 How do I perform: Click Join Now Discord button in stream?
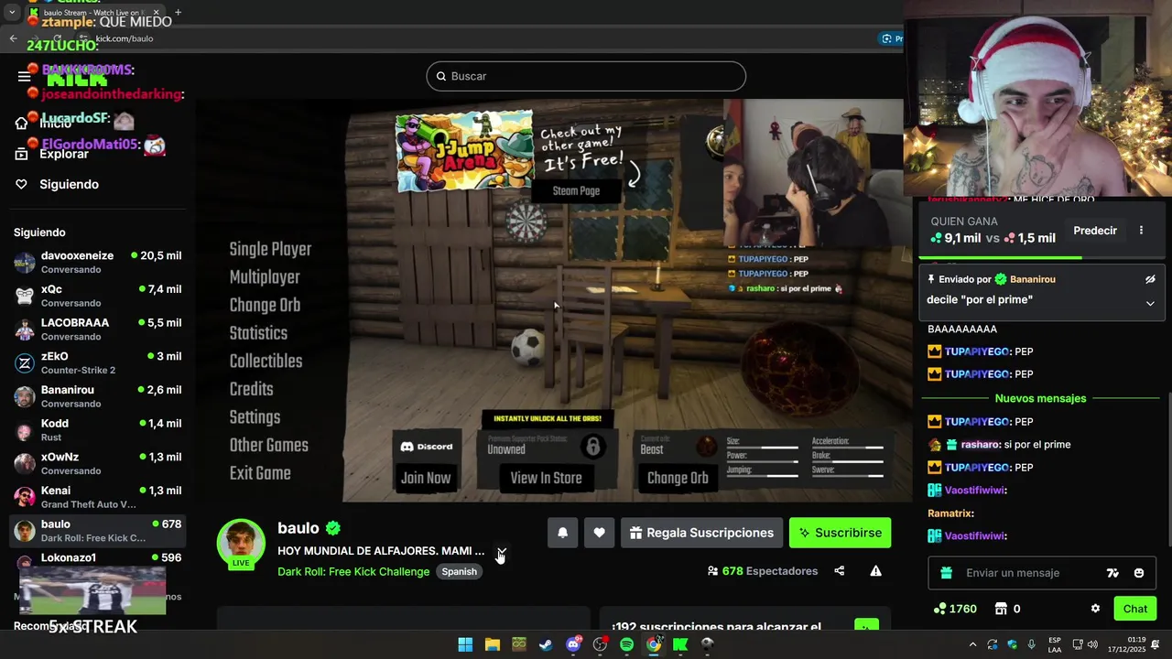[x=426, y=478]
